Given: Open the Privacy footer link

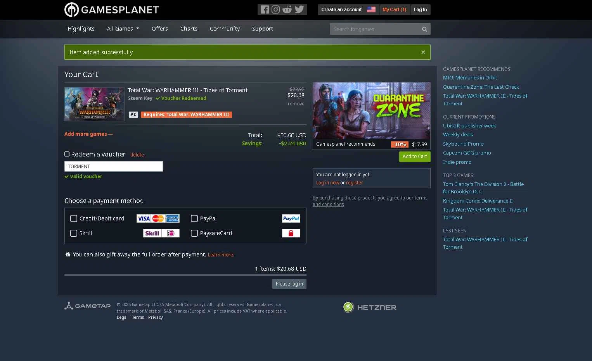Looking at the screenshot, I should coord(156,317).
